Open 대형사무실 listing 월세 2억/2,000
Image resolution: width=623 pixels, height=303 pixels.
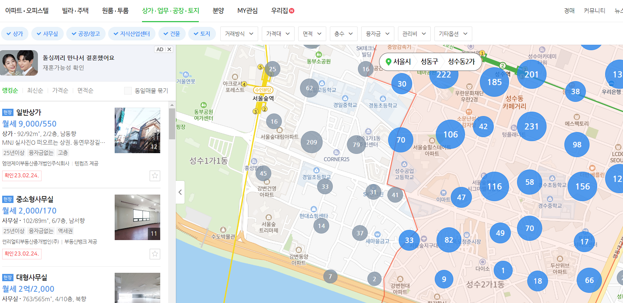tap(28, 289)
